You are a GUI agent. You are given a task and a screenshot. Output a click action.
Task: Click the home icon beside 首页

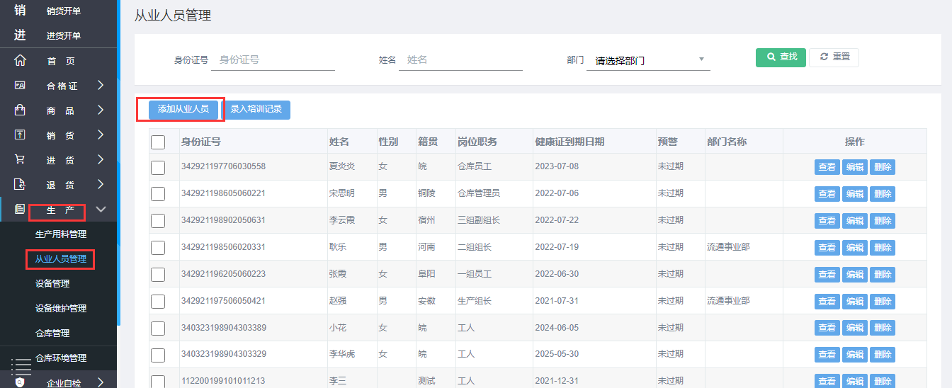coord(20,60)
